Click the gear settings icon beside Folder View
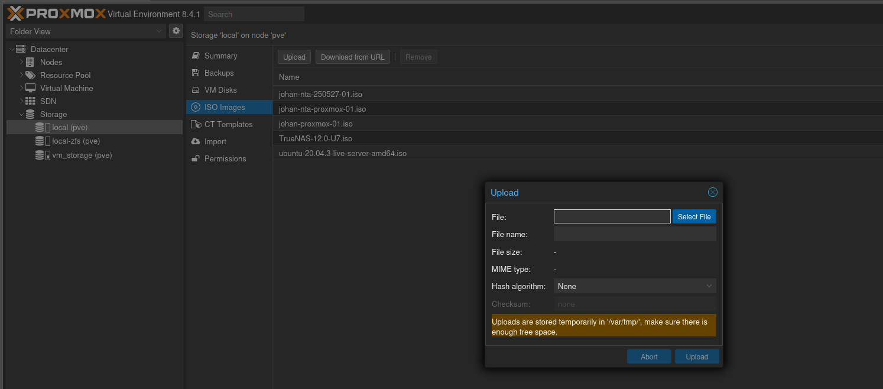Viewport: 883px width, 389px height. (176, 31)
